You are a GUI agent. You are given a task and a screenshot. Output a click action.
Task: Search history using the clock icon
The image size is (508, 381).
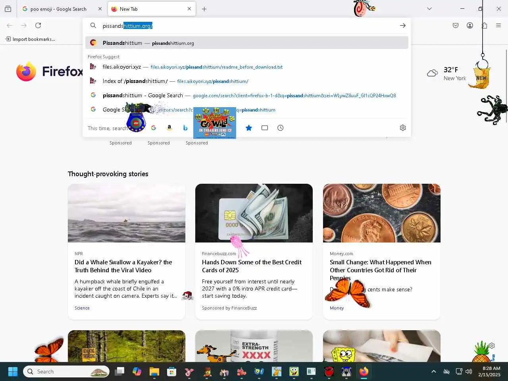click(281, 128)
